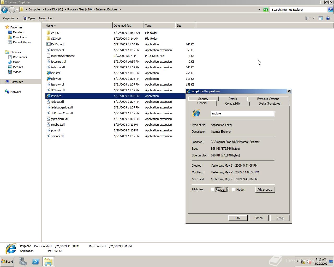Screen dimensions: 334x267
Task: Open Advanced attributes dialog
Action: click(265, 190)
